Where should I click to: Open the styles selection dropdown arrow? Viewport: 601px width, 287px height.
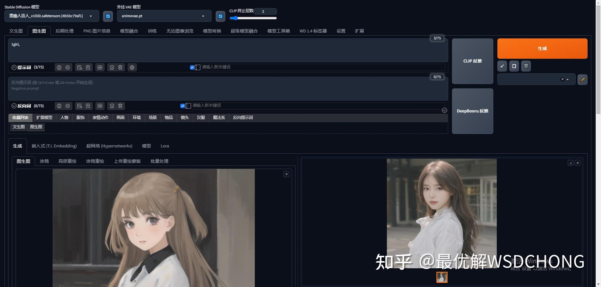coord(568,79)
